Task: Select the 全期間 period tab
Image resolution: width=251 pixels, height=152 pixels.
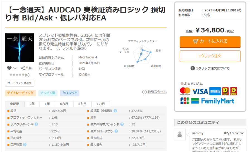Action: [x=15, y=104]
